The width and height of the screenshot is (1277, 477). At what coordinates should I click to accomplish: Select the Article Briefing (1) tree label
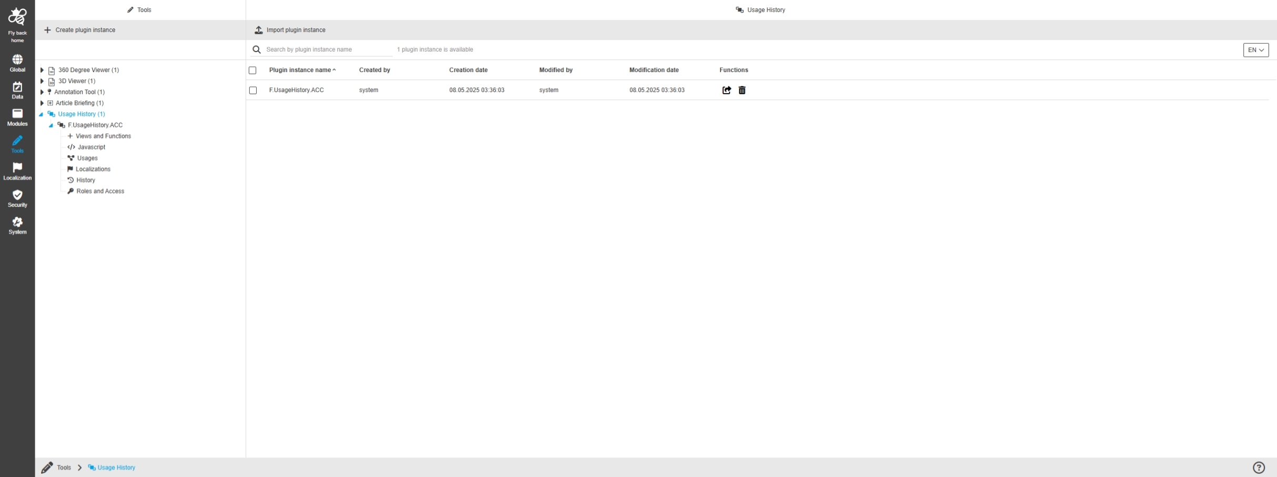pos(79,103)
